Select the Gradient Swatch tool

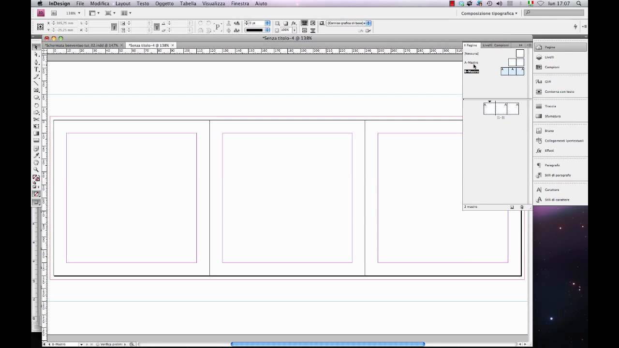pyautogui.click(x=36, y=133)
